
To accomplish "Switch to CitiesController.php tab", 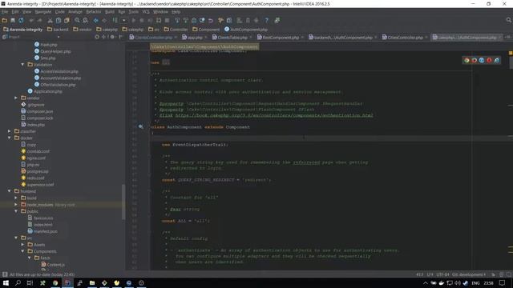I will click(406, 38).
